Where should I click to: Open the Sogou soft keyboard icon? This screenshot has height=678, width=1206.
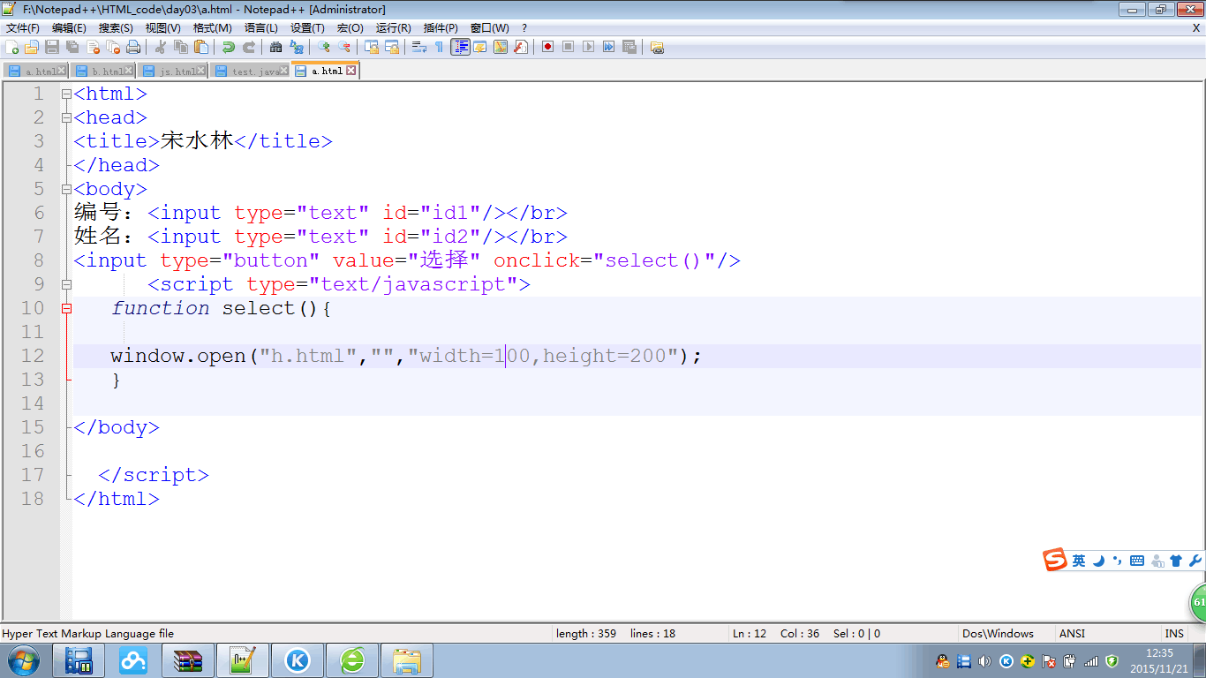1137,561
